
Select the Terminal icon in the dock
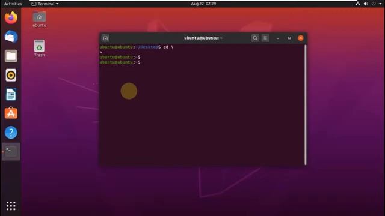click(x=11, y=152)
